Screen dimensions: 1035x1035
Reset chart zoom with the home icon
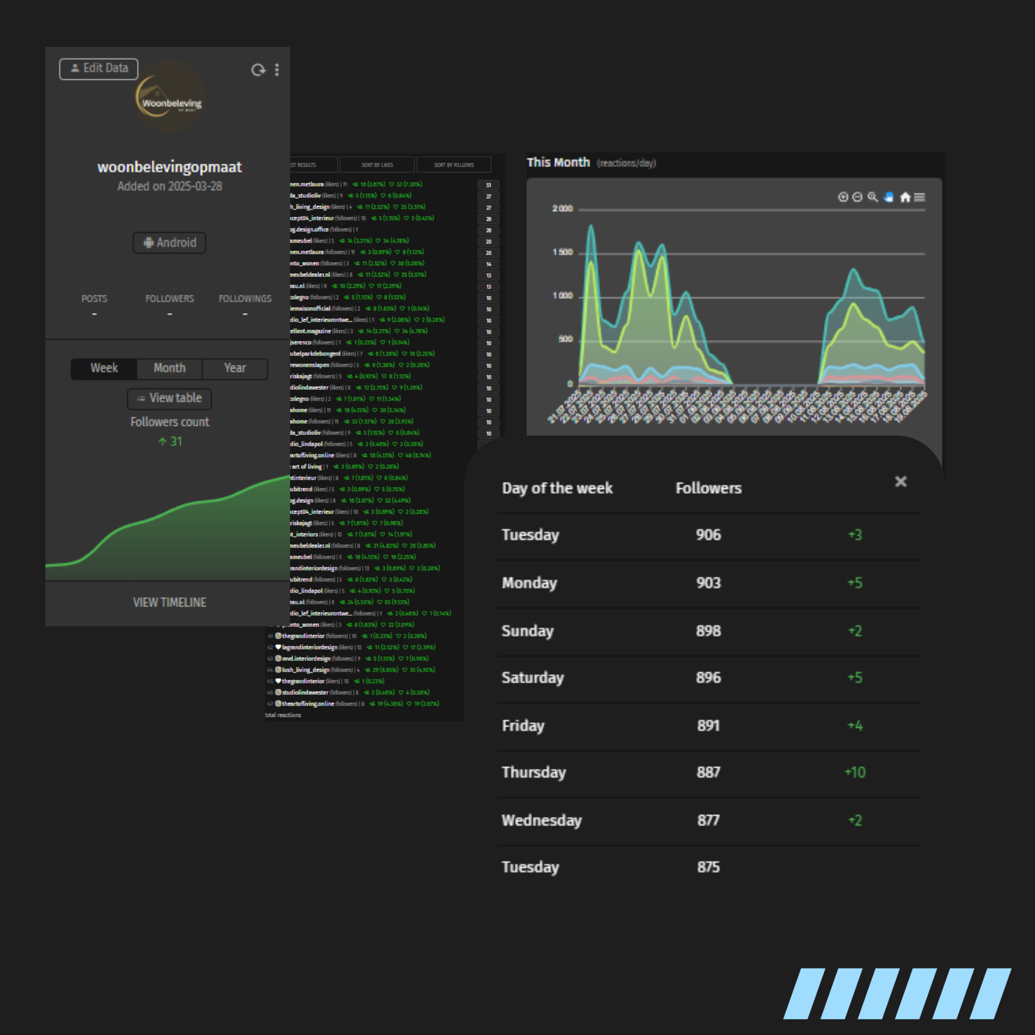[x=905, y=197]
